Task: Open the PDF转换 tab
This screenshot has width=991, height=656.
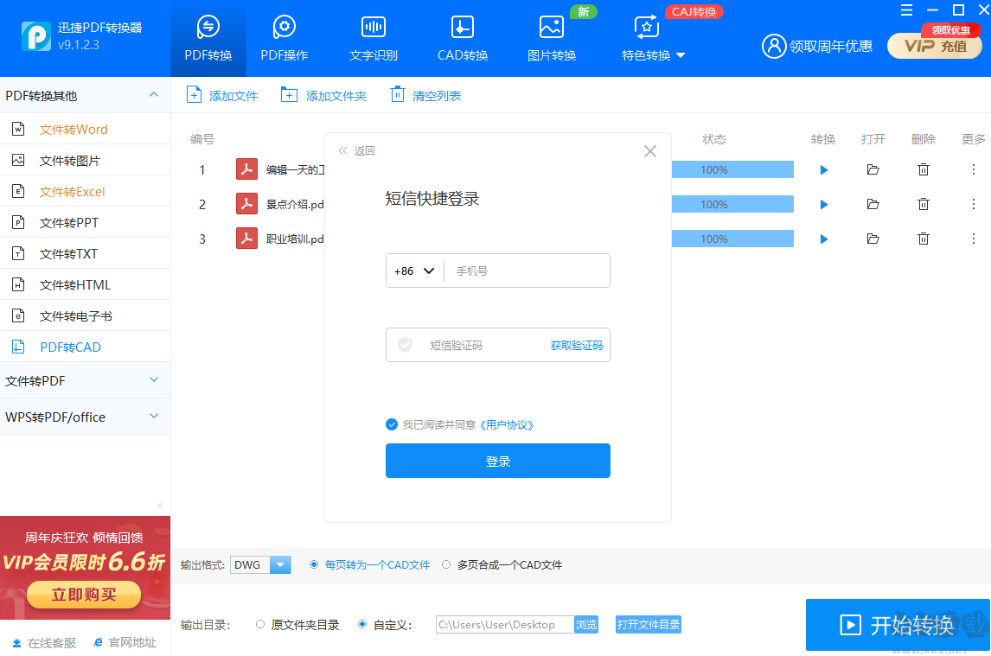Action: (x=208, y=39)
